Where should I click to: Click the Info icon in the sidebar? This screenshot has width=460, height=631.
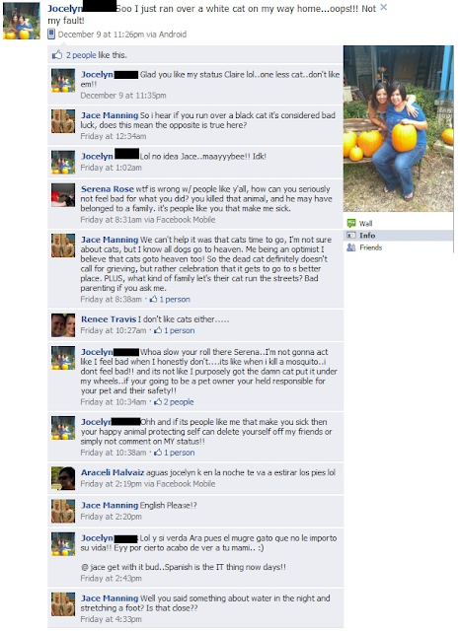pyautogui.click(x=351, y=236)
